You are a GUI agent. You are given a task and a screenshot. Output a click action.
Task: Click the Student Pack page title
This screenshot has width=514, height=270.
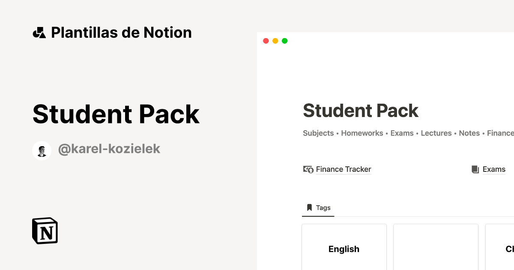(x=361, y=111)
